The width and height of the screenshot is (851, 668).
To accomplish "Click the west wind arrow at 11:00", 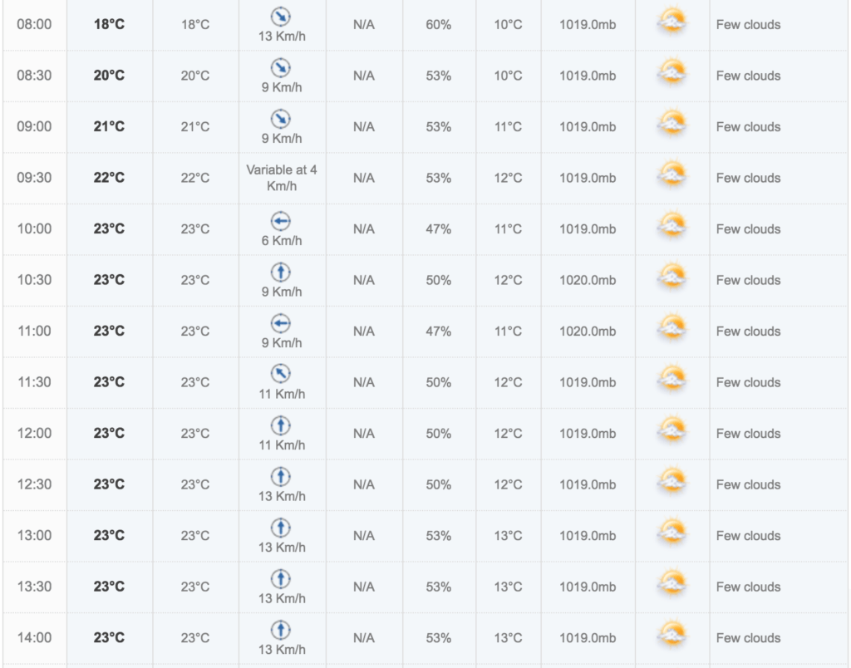I will [x=281, y=323].
